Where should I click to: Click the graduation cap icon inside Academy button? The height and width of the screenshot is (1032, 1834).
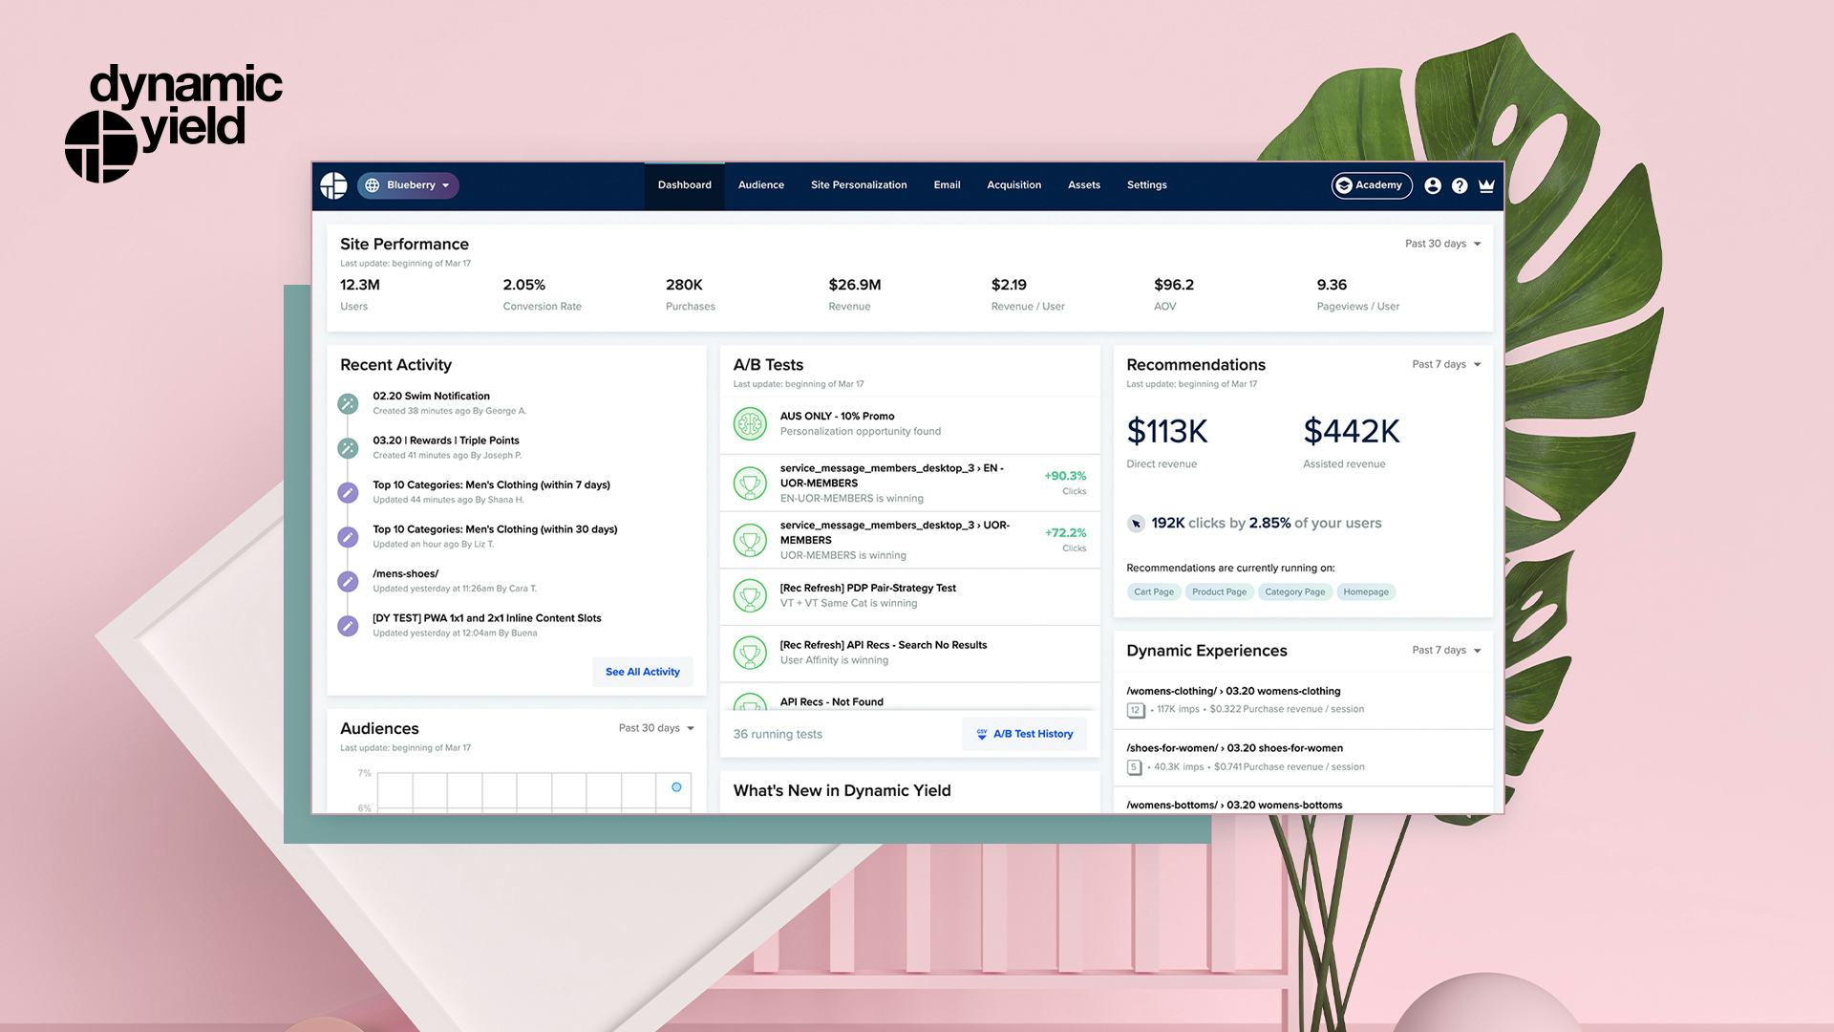(1344, 185)
